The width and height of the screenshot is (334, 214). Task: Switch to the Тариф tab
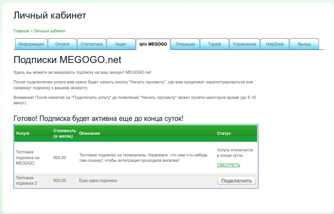pyautogui.click(x=215, y=44)
